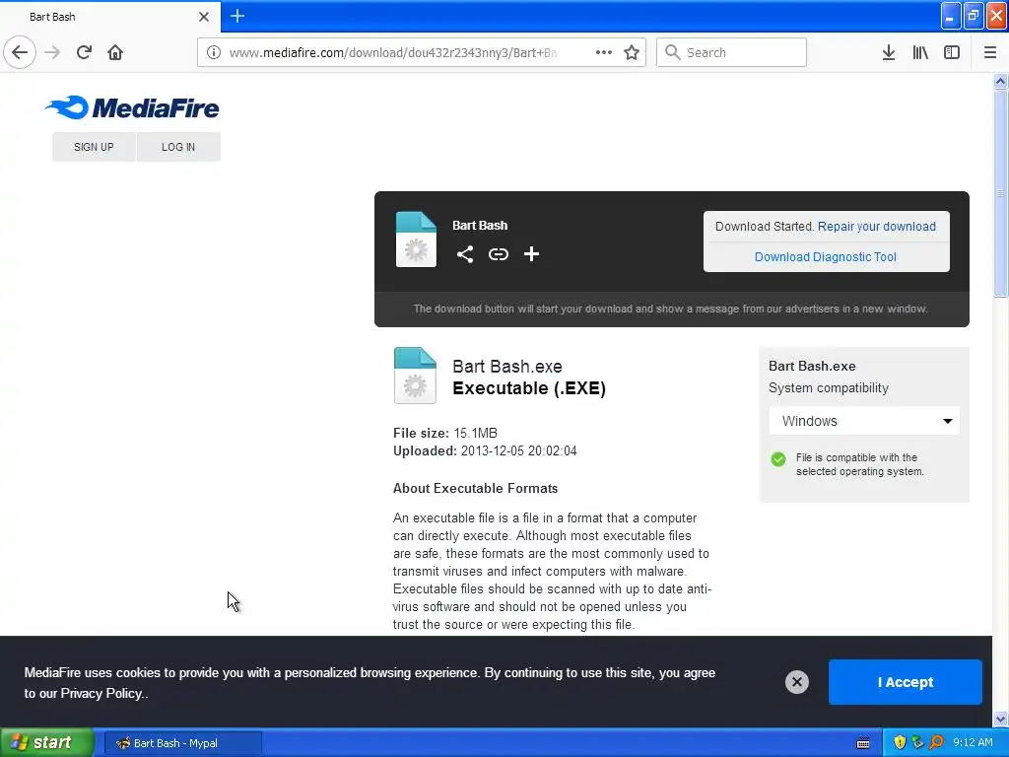
Task: Expand the Windows system compatibility dropdown
Action: [x=864, y=421]
